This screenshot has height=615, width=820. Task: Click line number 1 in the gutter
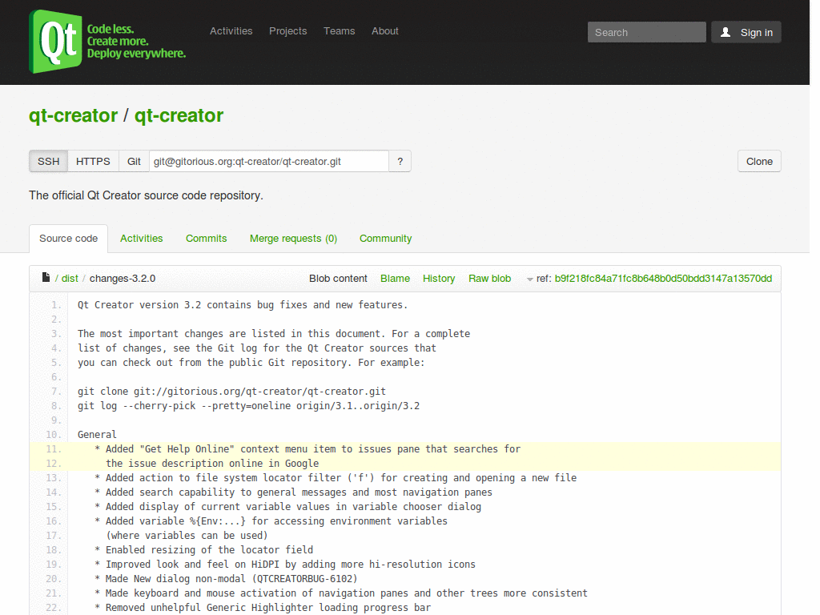56,305
